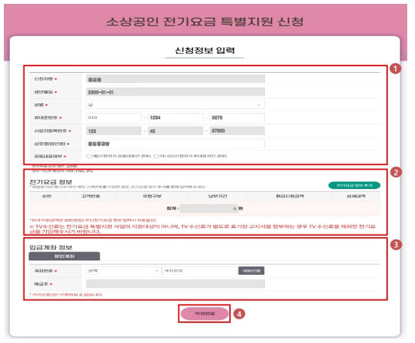This screenshot has height=343, width=415.
Task: Click the 상호명 business name field
Action: point(175,144)
